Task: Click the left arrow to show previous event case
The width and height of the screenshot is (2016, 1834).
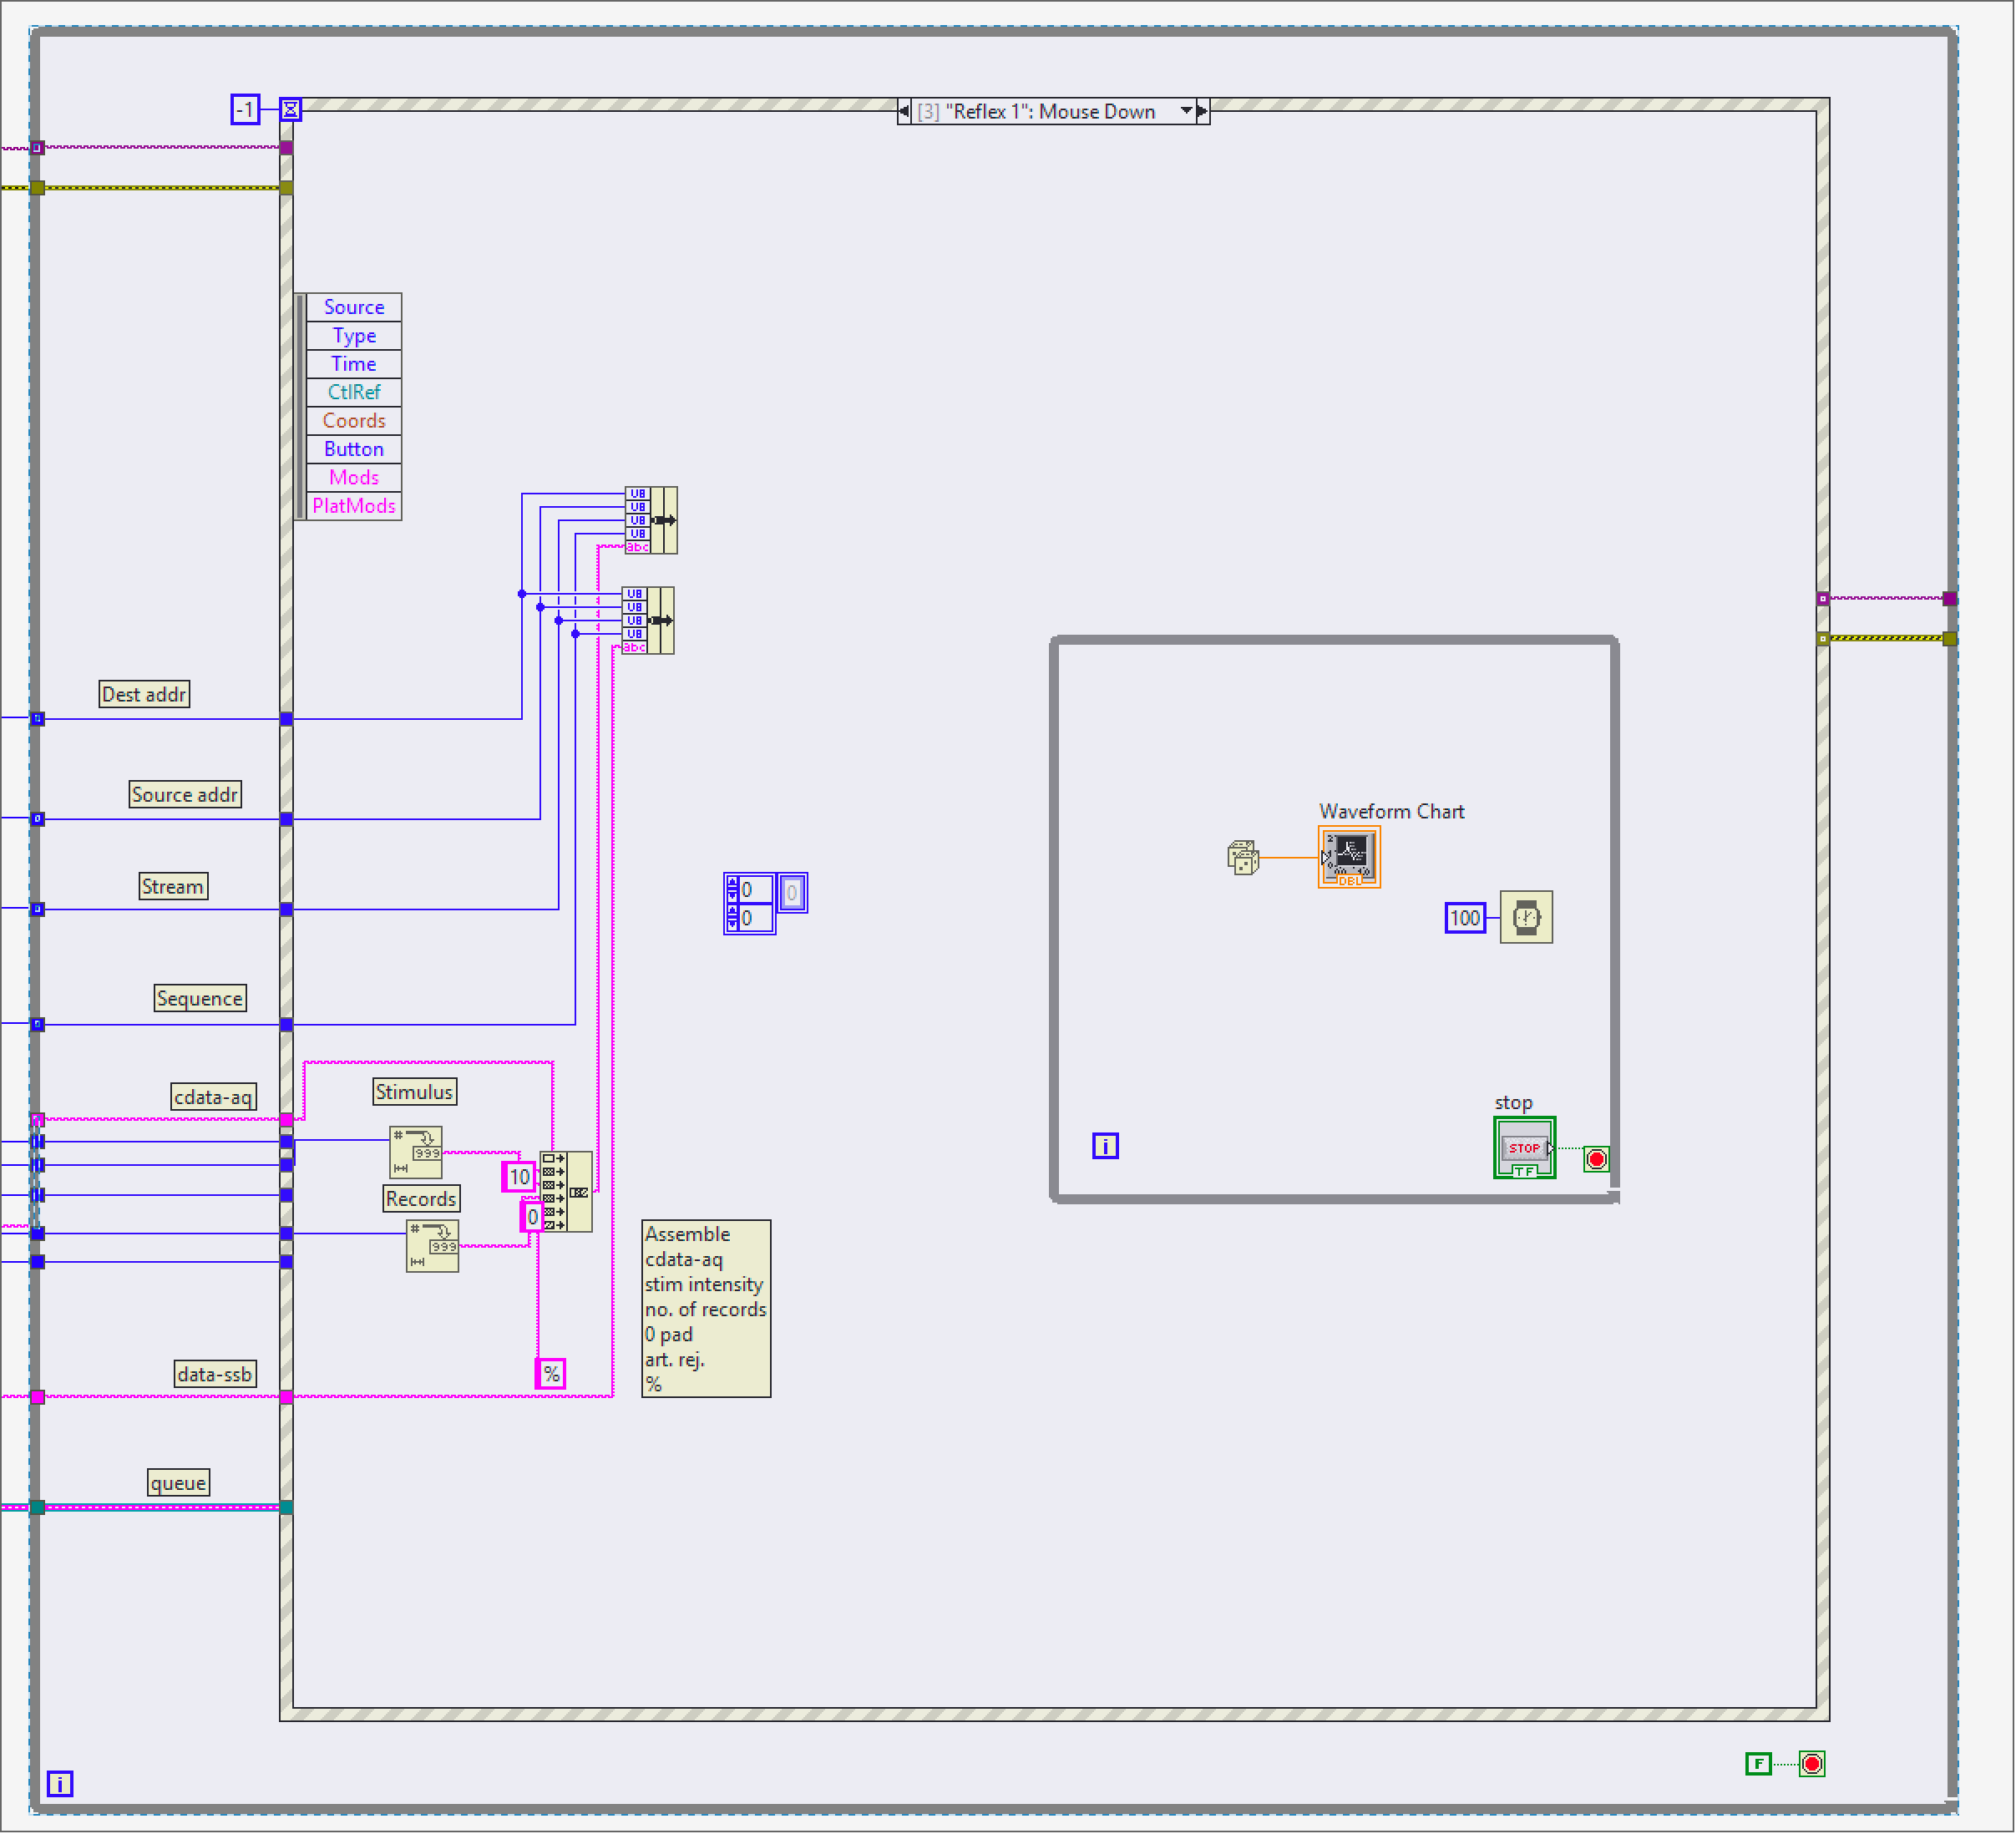Action: (x=906, y=111)
